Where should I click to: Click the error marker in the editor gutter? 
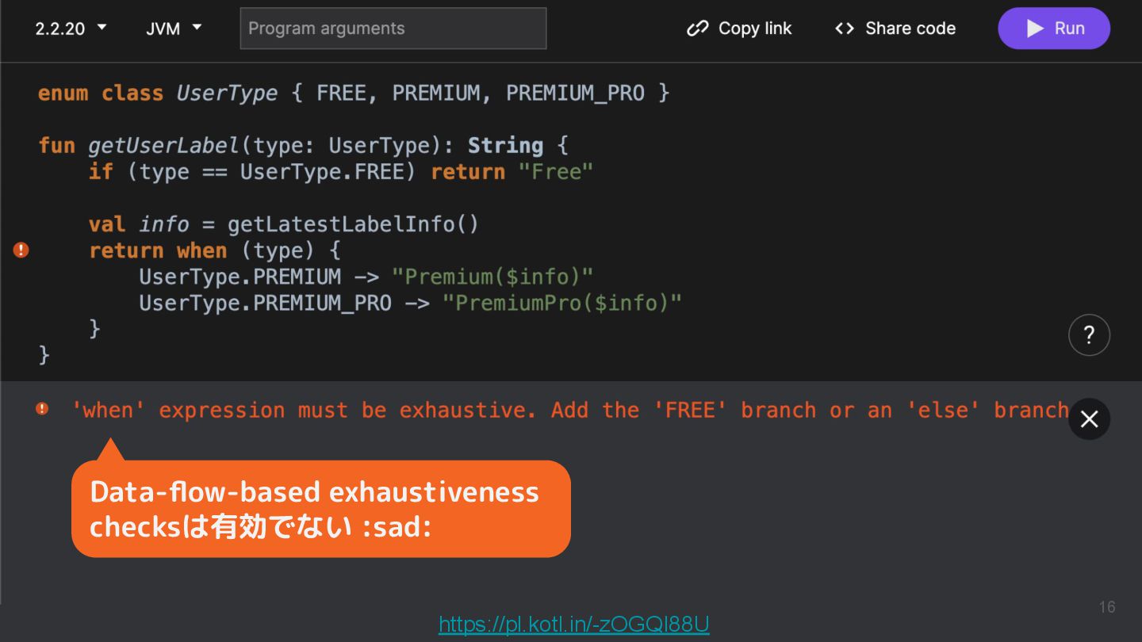21,250
